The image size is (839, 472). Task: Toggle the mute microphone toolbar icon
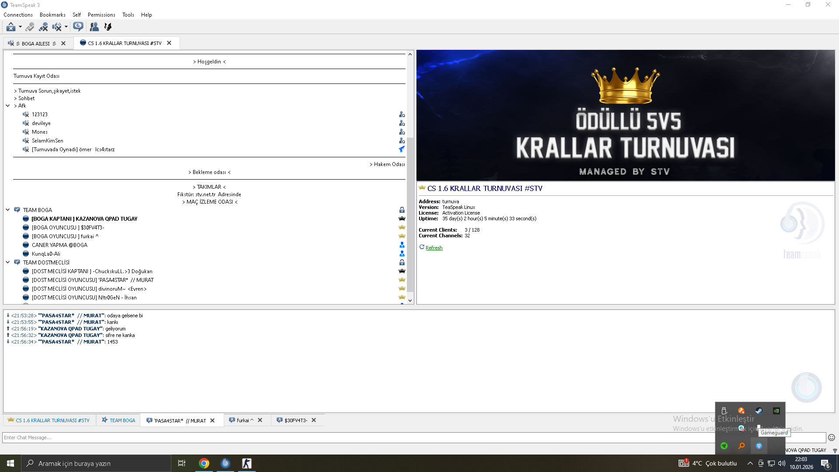point(43,27)
